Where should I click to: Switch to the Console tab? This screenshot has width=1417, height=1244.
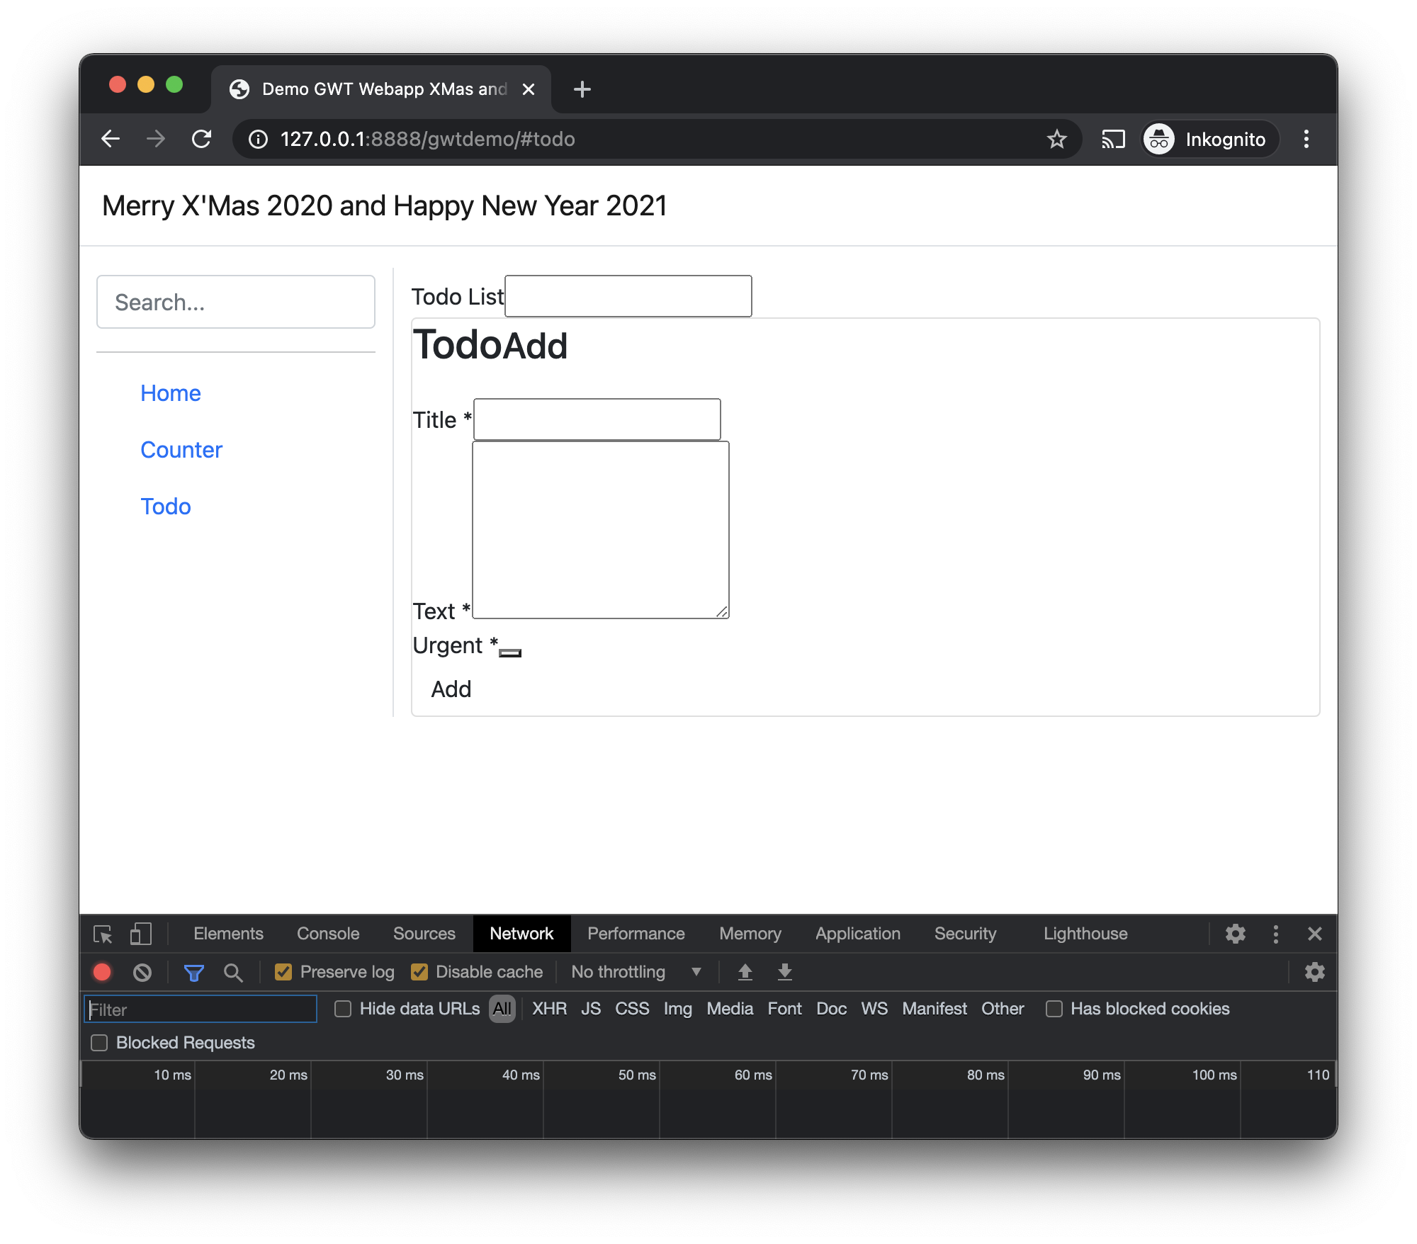tap(328, 934)
